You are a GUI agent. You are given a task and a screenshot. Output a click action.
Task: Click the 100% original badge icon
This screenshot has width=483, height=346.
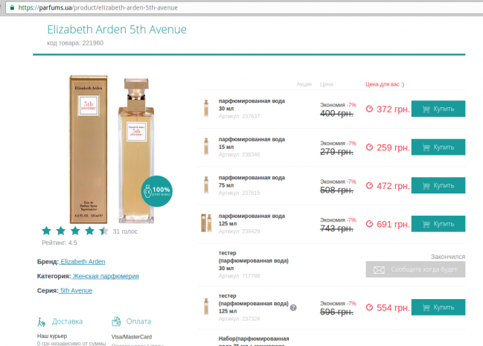(x=156, y=190)
